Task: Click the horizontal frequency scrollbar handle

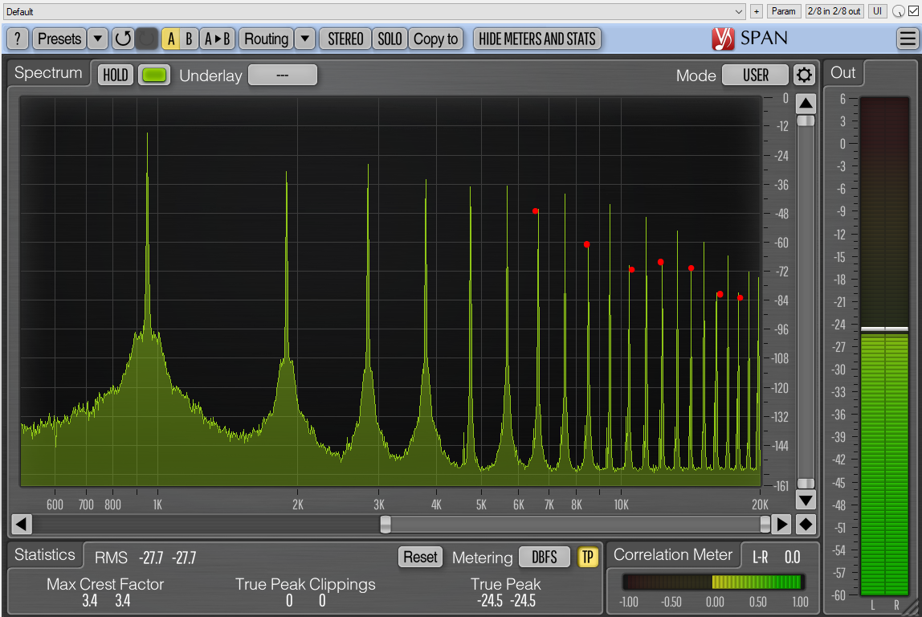Action: click(x=386, y=525)
